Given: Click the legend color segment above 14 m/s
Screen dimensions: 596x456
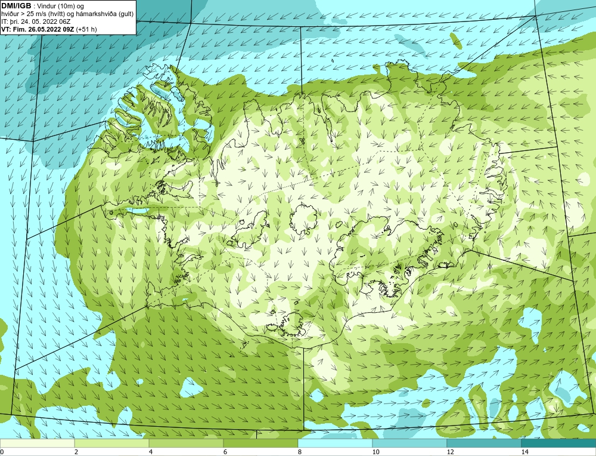Looking at the screenshot, I should click(x=558, y=443).
